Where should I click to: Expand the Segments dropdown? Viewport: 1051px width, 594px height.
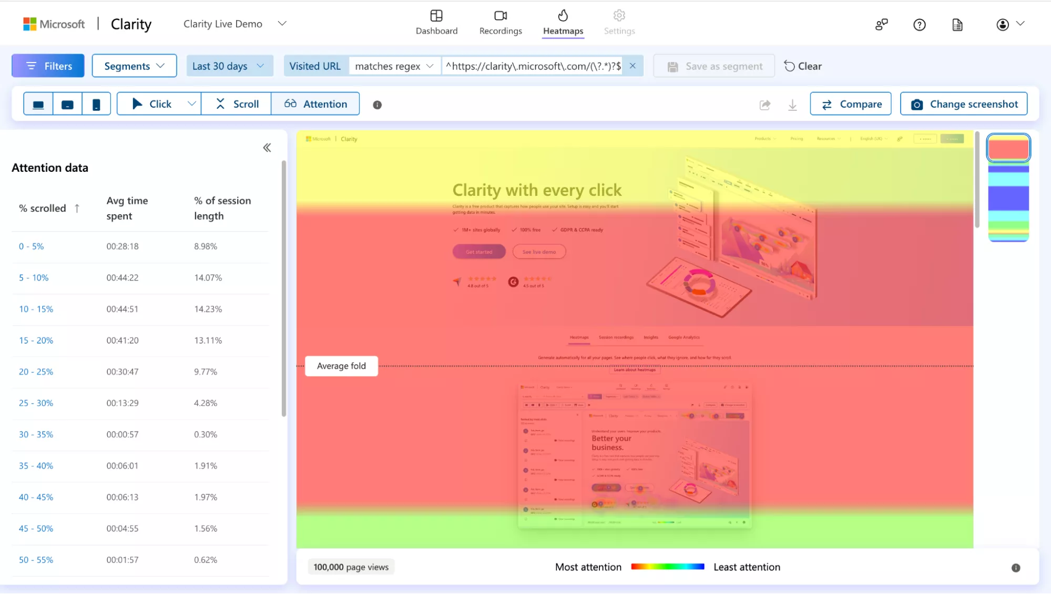click(x=134, y=66)
